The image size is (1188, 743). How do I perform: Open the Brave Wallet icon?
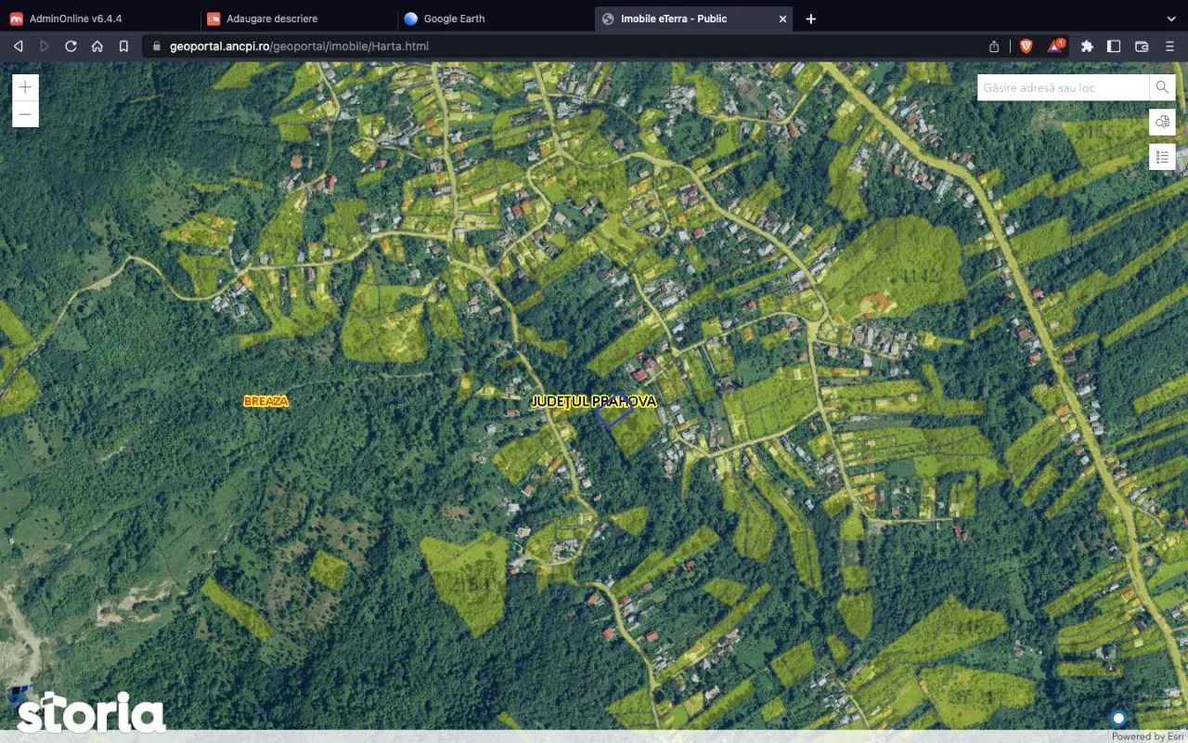click(1142, 46)
